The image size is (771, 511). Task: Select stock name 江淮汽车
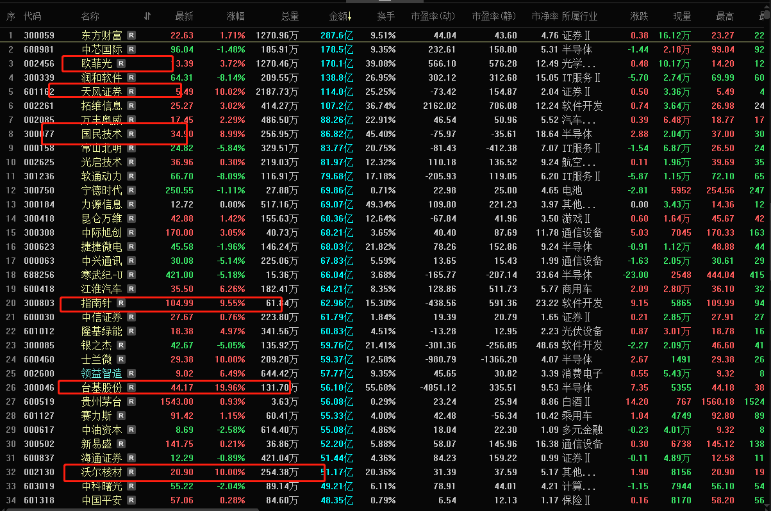click(102, 289)
